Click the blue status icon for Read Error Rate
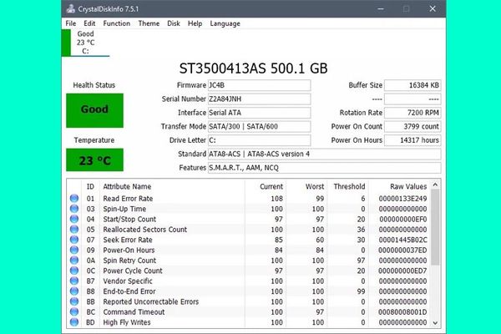The width and height of the screenshot is (501, 334). click(x=73, y=199)
